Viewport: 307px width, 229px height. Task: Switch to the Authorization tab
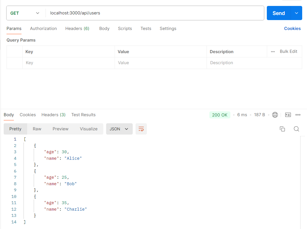[43, 28]
